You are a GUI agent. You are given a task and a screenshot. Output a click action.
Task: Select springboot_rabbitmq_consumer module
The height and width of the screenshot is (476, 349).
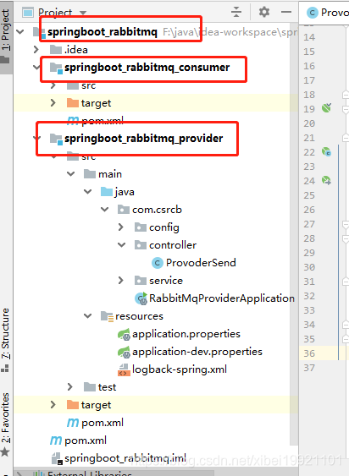point(147,68)
